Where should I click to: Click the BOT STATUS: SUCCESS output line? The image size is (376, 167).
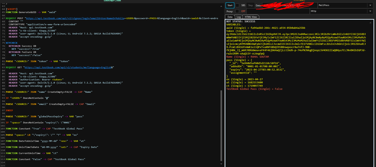tap(241, 21)
